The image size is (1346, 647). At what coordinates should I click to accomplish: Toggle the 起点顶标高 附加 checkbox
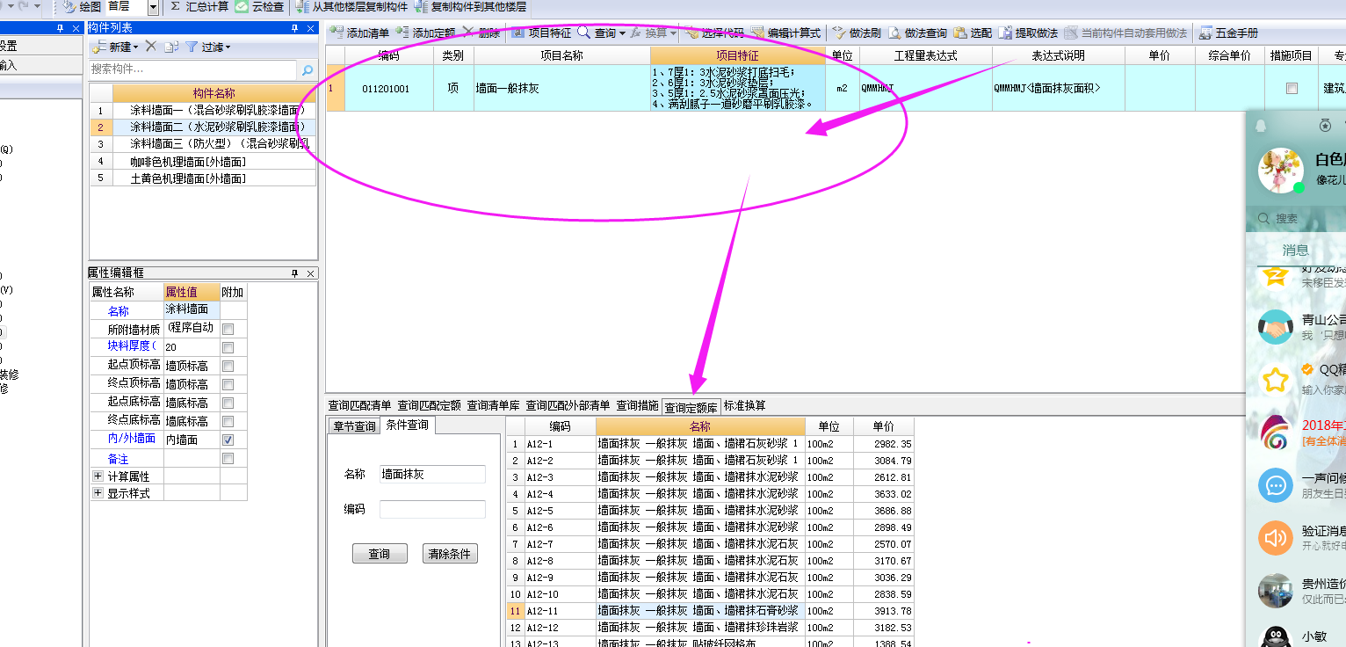coord(228,366)
